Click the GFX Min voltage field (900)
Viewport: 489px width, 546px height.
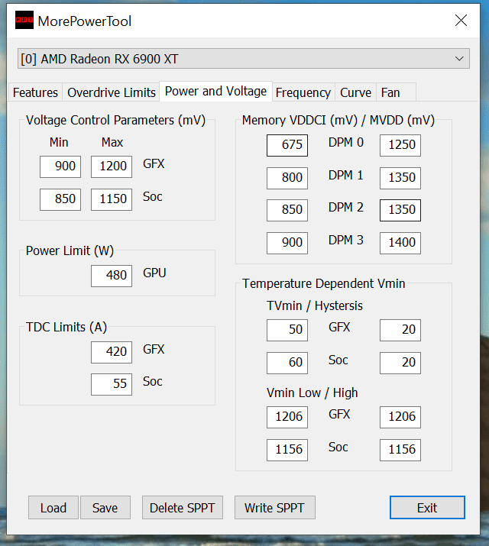pos(60,166)
